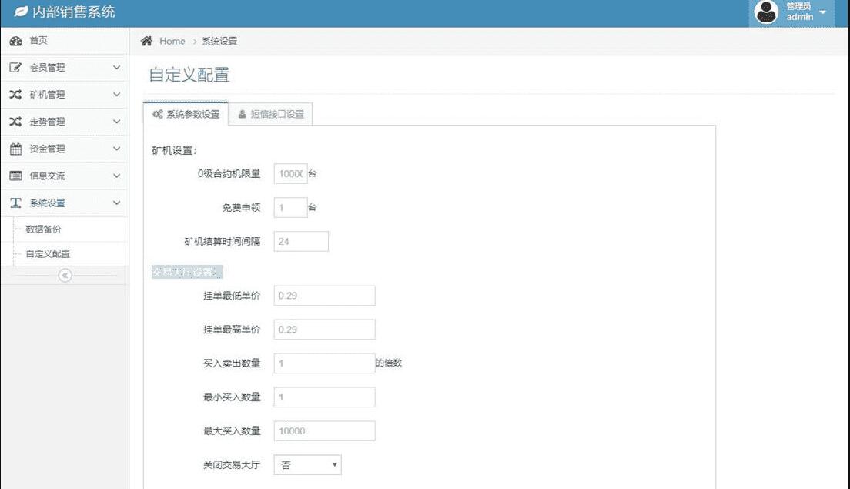Collapse the sidebar with double-arrow icon
This screenshot has height=489, width=850.
click(x=65, y=276)
